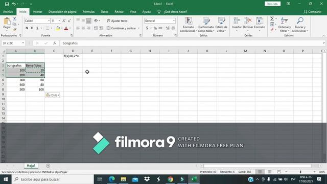Toggle Subrayado underline formatting
327x184 pixels.
[37, 28]
